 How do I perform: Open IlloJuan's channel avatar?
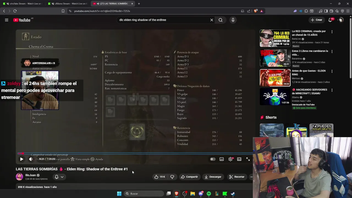coord(20,177)
